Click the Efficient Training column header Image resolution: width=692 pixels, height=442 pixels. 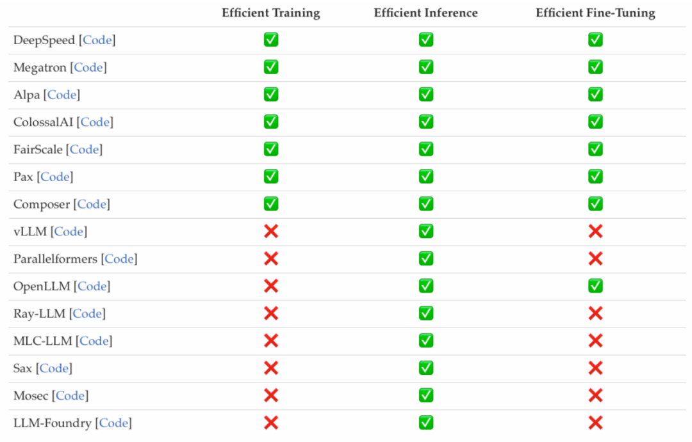pos(271,13)
